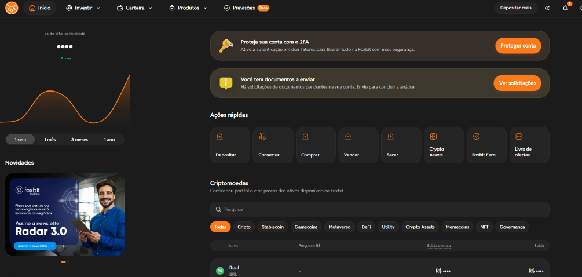Open Previsões Beta section
The width and height of the screenshot is (582, 277).
pyautogui.click(x=247, y=8)
